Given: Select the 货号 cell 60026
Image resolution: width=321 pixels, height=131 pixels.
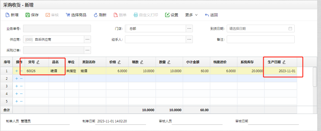Looking at the screenshot, I should [37, 71].
